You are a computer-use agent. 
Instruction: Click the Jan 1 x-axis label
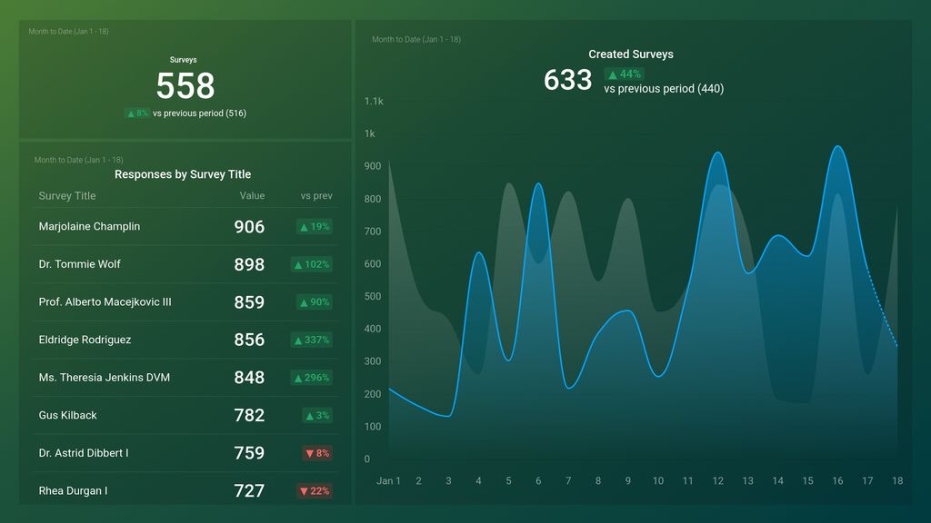point(388,481)
